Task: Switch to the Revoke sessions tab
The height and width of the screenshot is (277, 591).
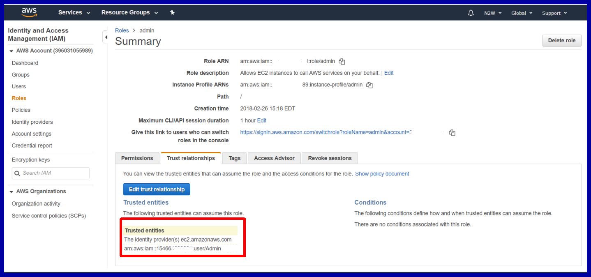Action: (330, 158)
